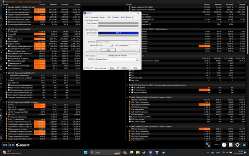Tick Reference checkbox under CPU Multi Thread
Viewport: 249px width, 156px height.
pyautogui.click(x=87, y=36)
